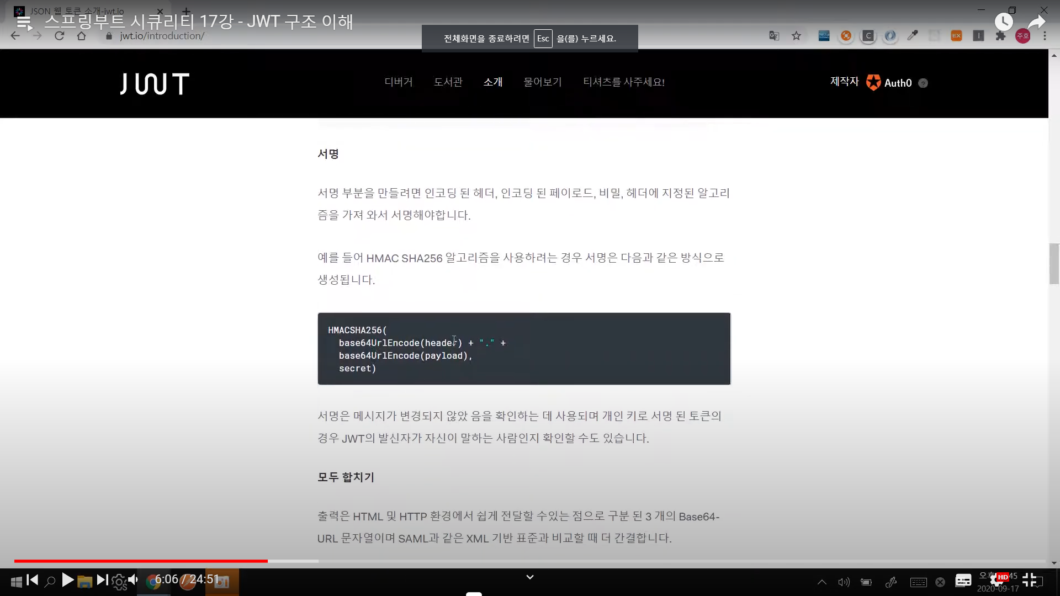Expand the chevron below the player
The image size is (1060, 596).
click(x=529, y=577)
